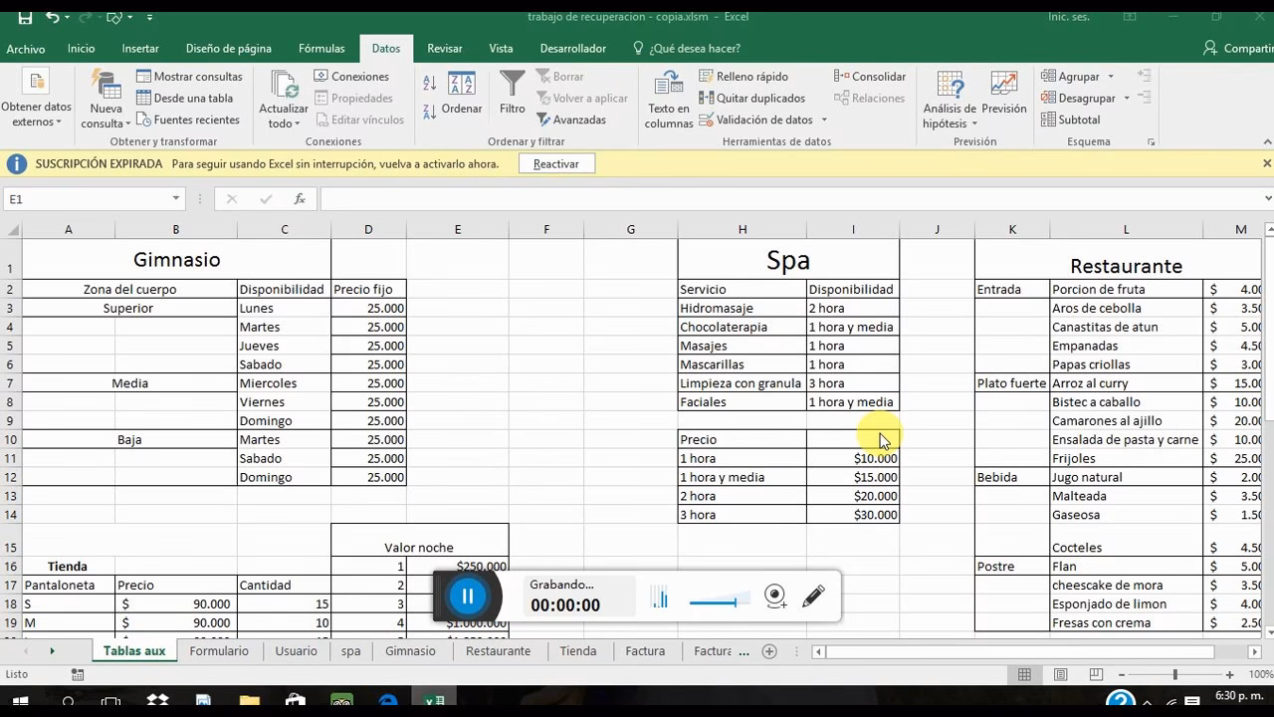Click Actualizar todo icon
This screenshot has height=717, width=1274.
click(x=284, y=85)
